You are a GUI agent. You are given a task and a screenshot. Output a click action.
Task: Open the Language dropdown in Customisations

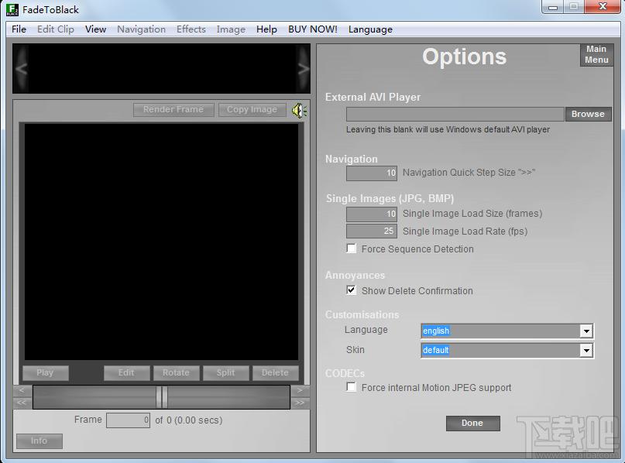[x=507, y=331]
